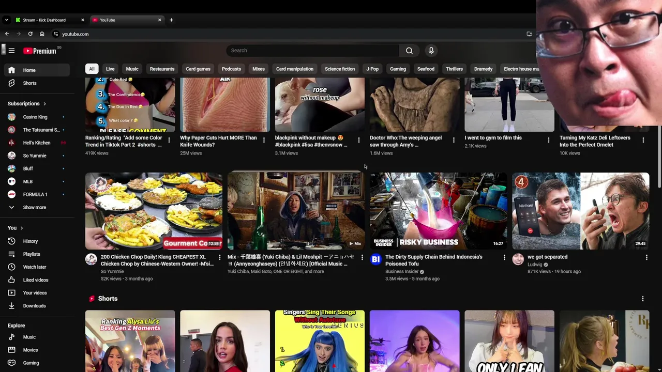Screen dimensions: 662x372
Task: Open blackpink without makeup short title
Action: pos(311,141)
